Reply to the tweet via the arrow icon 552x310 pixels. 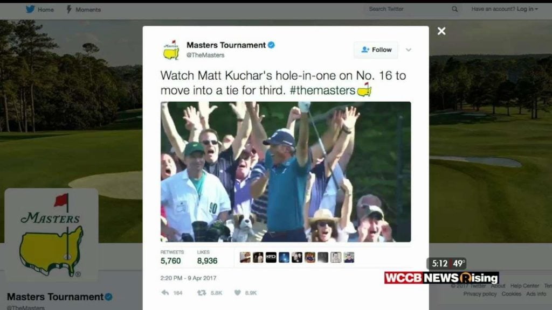pyautogui.click(x=165, y=292)
